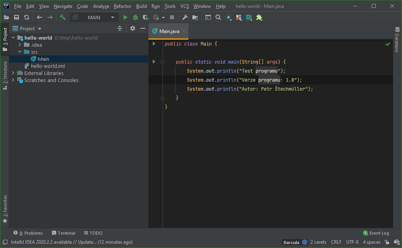Open Project panel gear options
Image resolution: width=402 pixels, height=248 pixels.
[133, 28]
